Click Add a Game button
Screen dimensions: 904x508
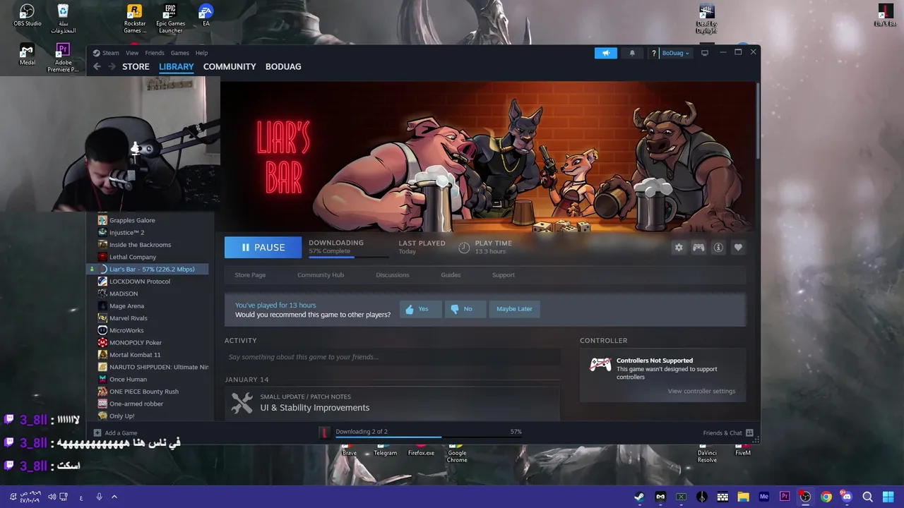point(116,433)
